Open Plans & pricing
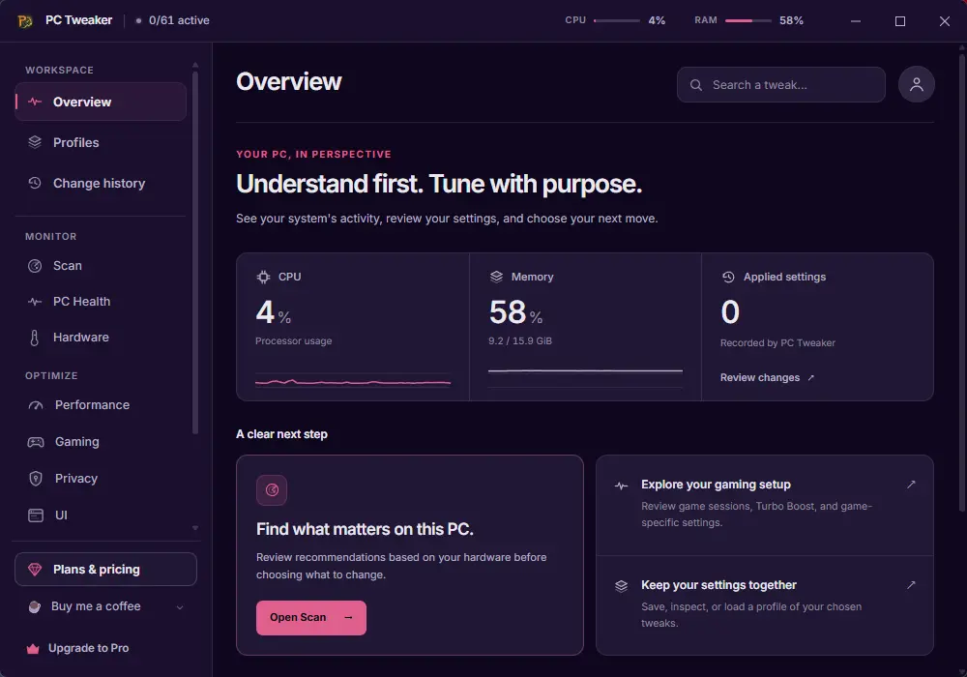 pos(105,569)
